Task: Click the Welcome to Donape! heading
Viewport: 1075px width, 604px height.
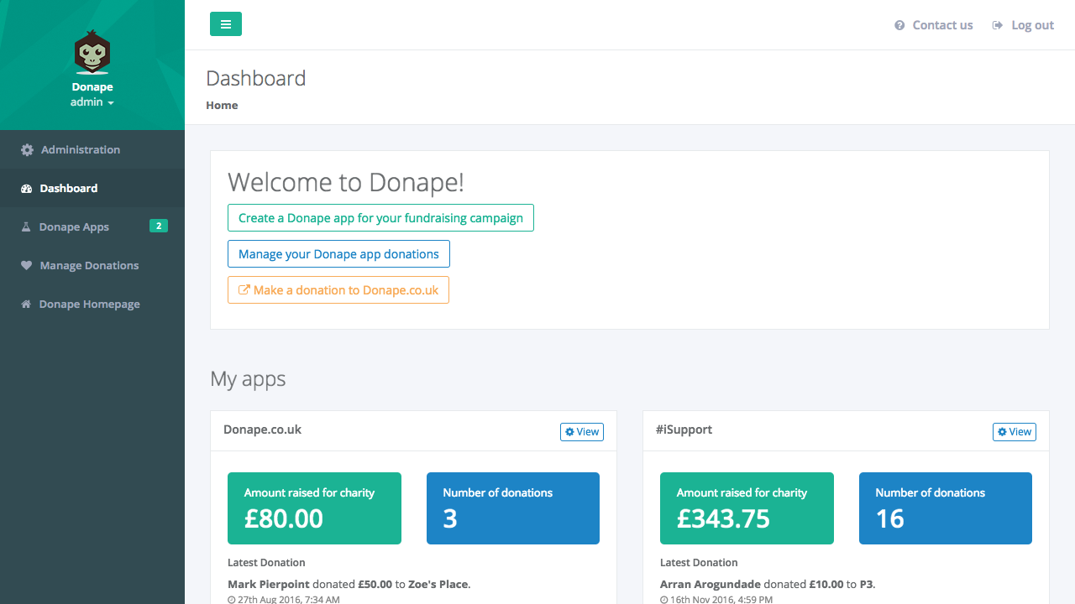Action: [x=346, y=182]
